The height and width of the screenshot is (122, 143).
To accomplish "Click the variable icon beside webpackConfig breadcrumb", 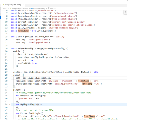I will [32, 8].
